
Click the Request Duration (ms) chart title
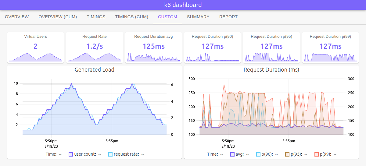click(x=271, y=70)
